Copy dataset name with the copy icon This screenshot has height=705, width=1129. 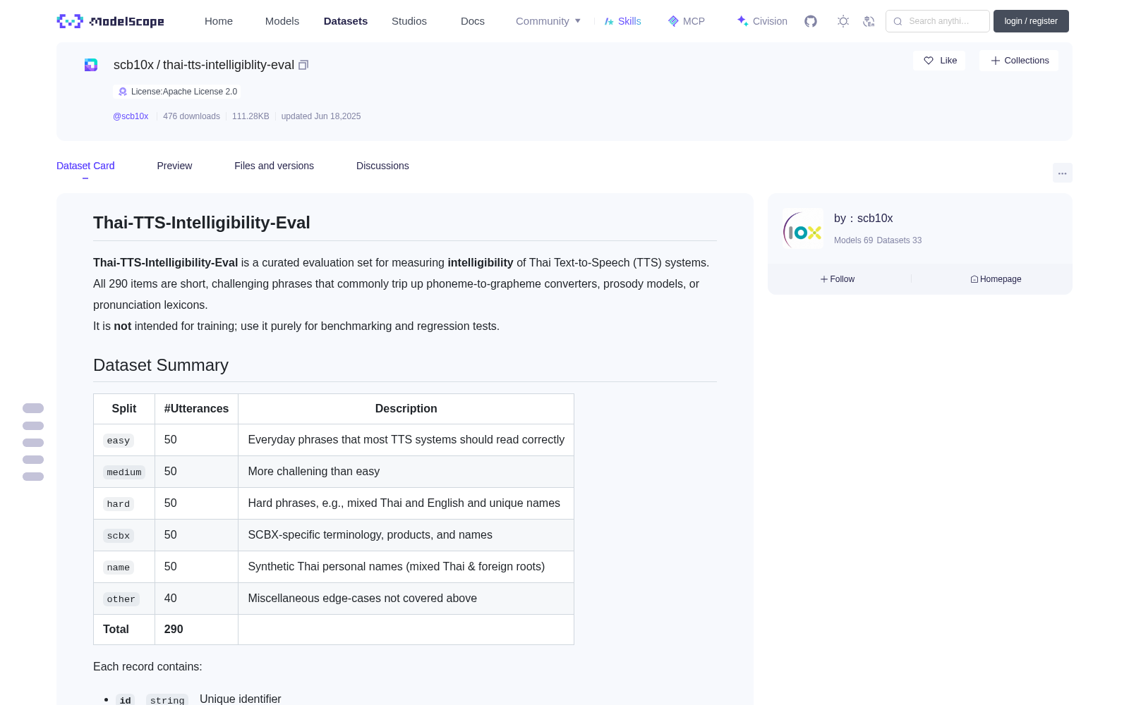click(303, 65)
